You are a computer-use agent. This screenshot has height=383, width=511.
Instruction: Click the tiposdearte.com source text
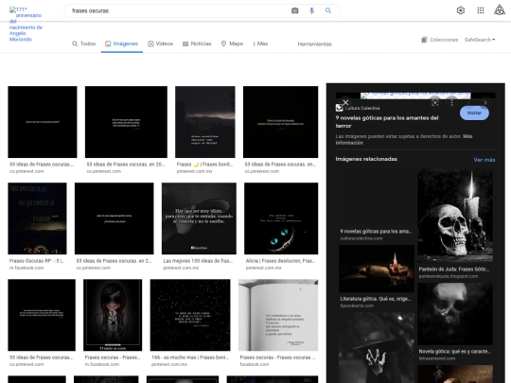click(357, 305)
